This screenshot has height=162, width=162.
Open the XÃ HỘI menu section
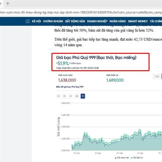pyautogui.click(x=36, y=21)
